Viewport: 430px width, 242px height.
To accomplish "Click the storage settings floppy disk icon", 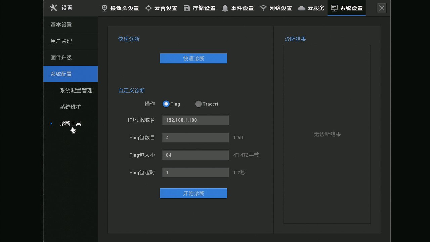I will coord(187,8).
